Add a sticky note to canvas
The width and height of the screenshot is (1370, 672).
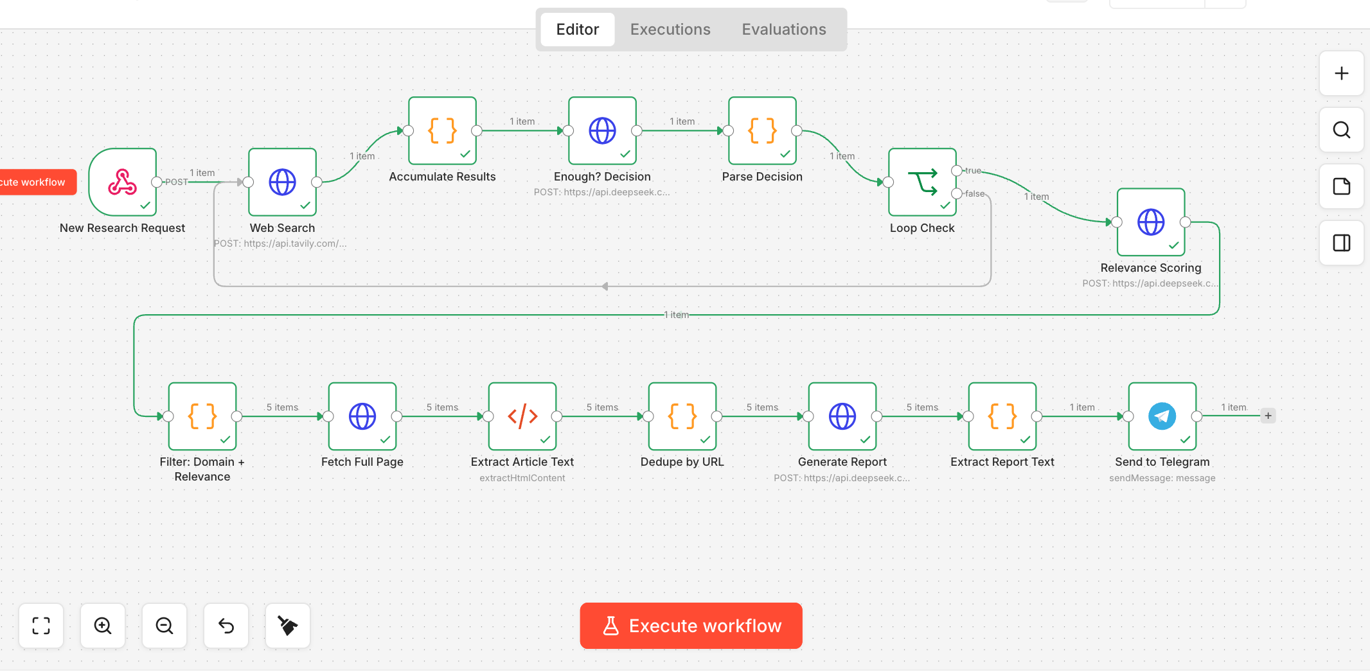(1342, 186)
